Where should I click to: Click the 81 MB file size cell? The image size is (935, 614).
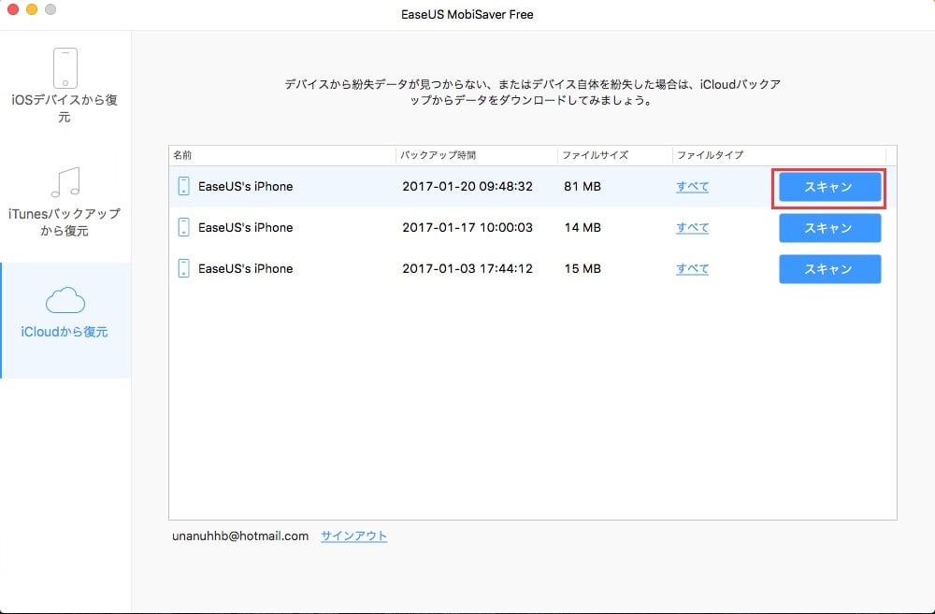583,187
